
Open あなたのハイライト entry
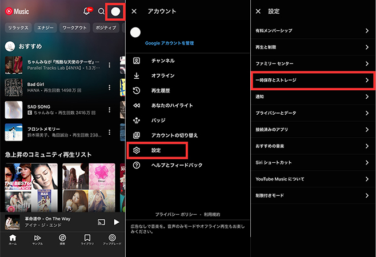[x=188, y=105]
